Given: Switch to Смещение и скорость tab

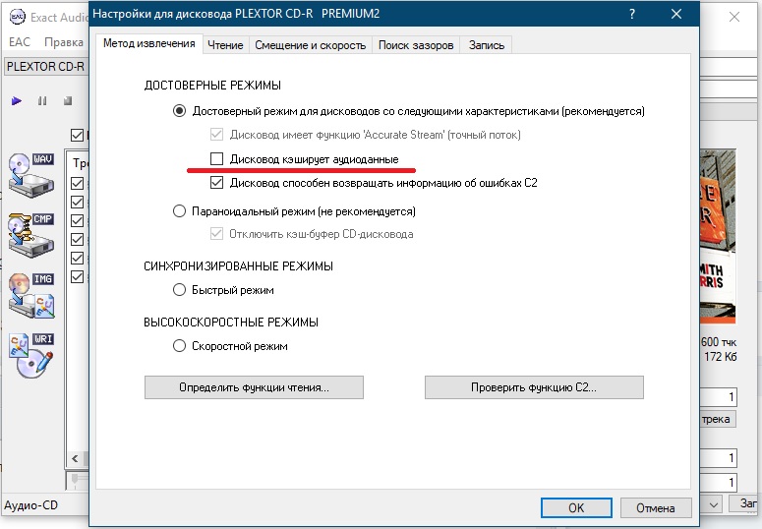Looking at the screenshot, I should pyautogui.click(x=310, y=44).
